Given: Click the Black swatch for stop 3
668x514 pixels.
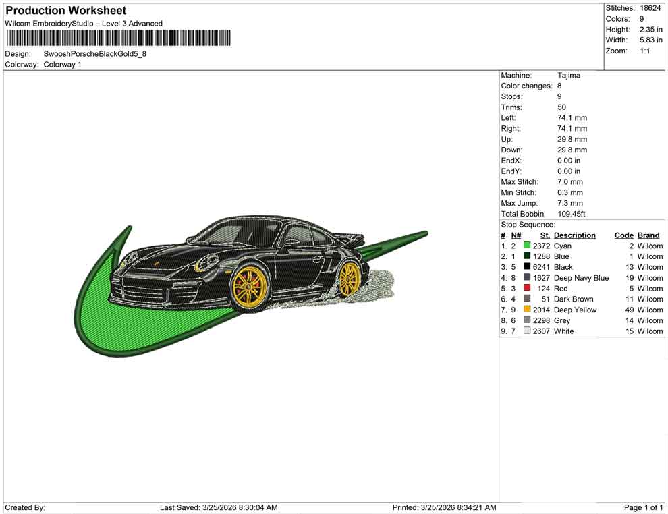Looking at the screenshot, I should click(x=527, y=267).
